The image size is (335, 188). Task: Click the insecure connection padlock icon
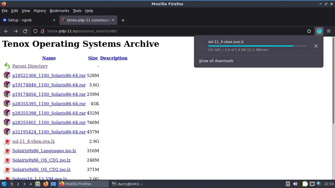(x=42, y=31)
